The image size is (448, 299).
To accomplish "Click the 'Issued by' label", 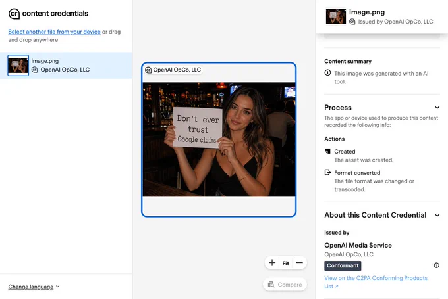I will [337, 233].
